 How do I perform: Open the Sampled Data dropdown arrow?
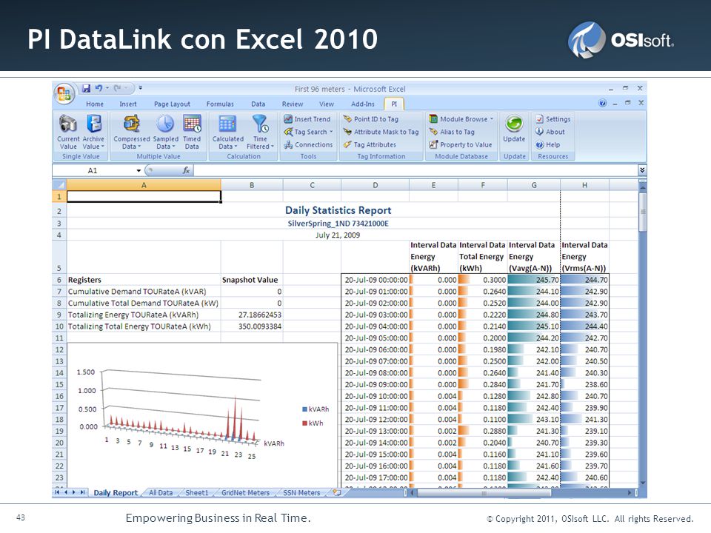tap(173, 147)
